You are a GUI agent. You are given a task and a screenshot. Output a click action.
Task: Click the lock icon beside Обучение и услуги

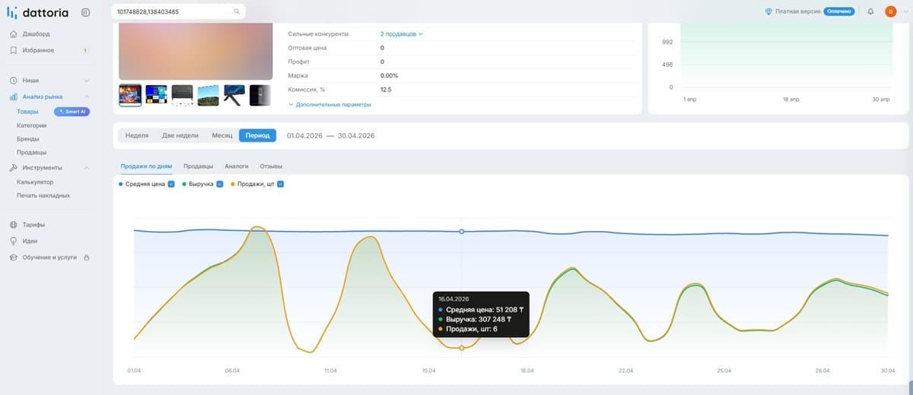[x=86, y=258]
